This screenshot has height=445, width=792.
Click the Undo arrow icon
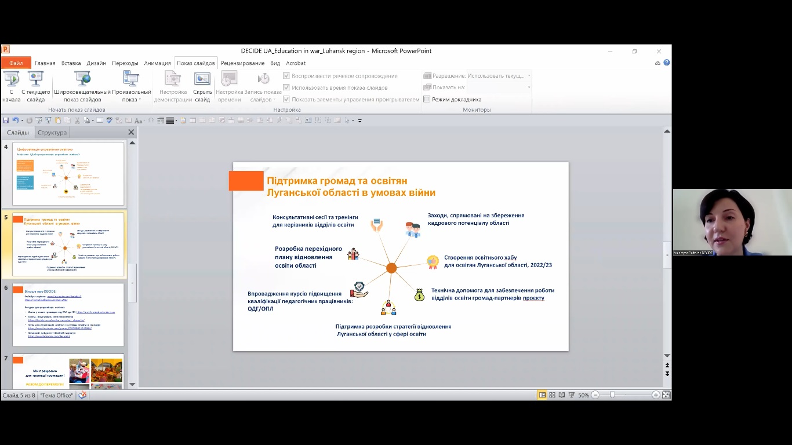16,121
